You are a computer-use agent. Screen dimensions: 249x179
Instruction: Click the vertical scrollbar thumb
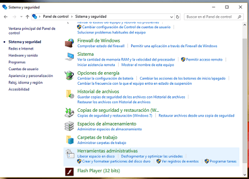pyautogui.click(x=245, y=101)
